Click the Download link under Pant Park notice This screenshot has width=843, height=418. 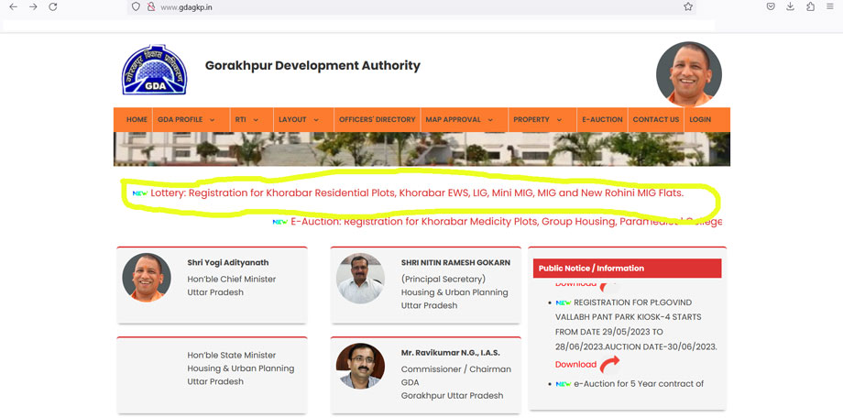point(575,365)
